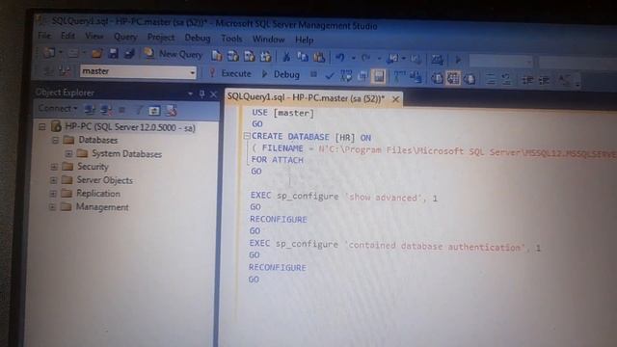Collapse the HP-PC server node
The image size is (617, 347).
point(42,126)
